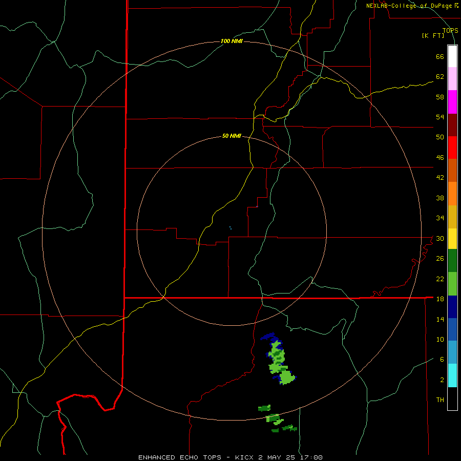Select legend value "42"
Image resolution: width=461 pixels, height=461 pixels.
pos(440,178)
